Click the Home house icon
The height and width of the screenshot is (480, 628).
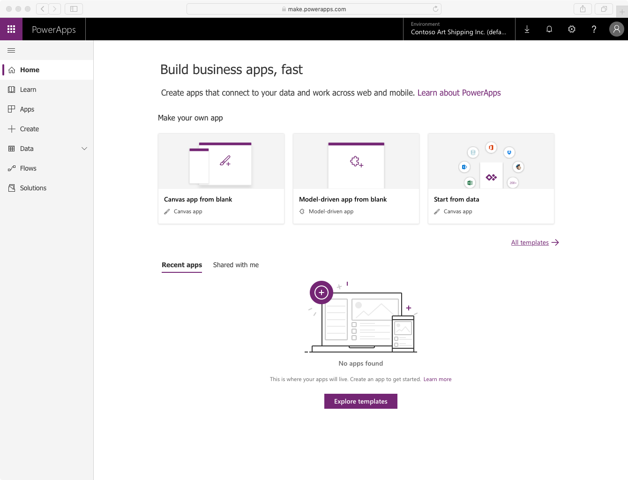(x=12, y=70)
